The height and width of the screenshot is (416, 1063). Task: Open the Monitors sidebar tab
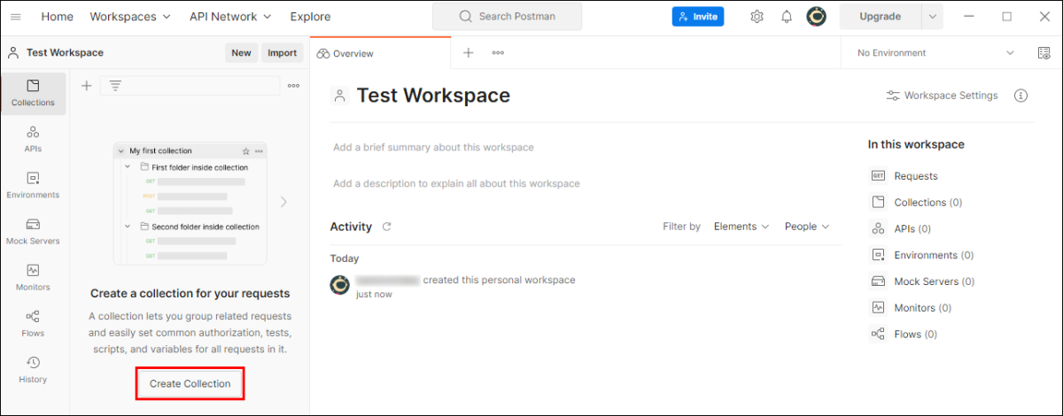point(33,277)
